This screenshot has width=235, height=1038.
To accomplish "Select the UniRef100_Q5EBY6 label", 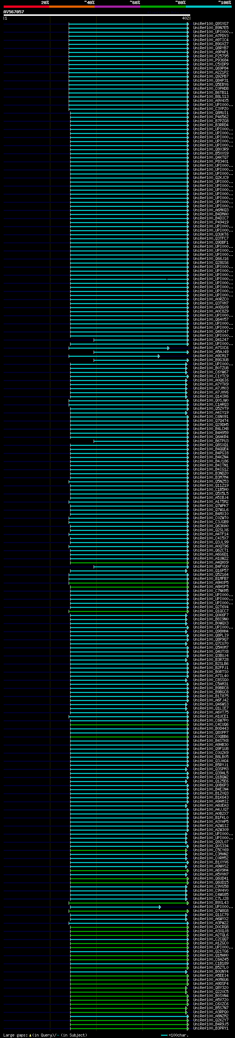I will pyautogui.click(x=211, y=84).
